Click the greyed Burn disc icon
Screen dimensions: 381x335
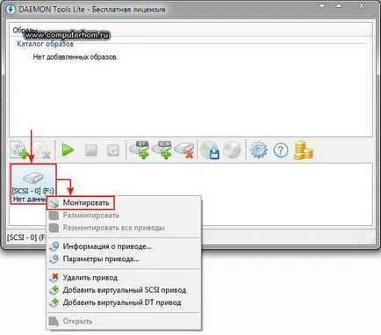click(232, 149)
